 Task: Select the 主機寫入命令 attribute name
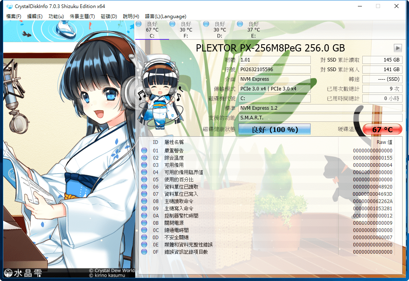click(179, 208)
